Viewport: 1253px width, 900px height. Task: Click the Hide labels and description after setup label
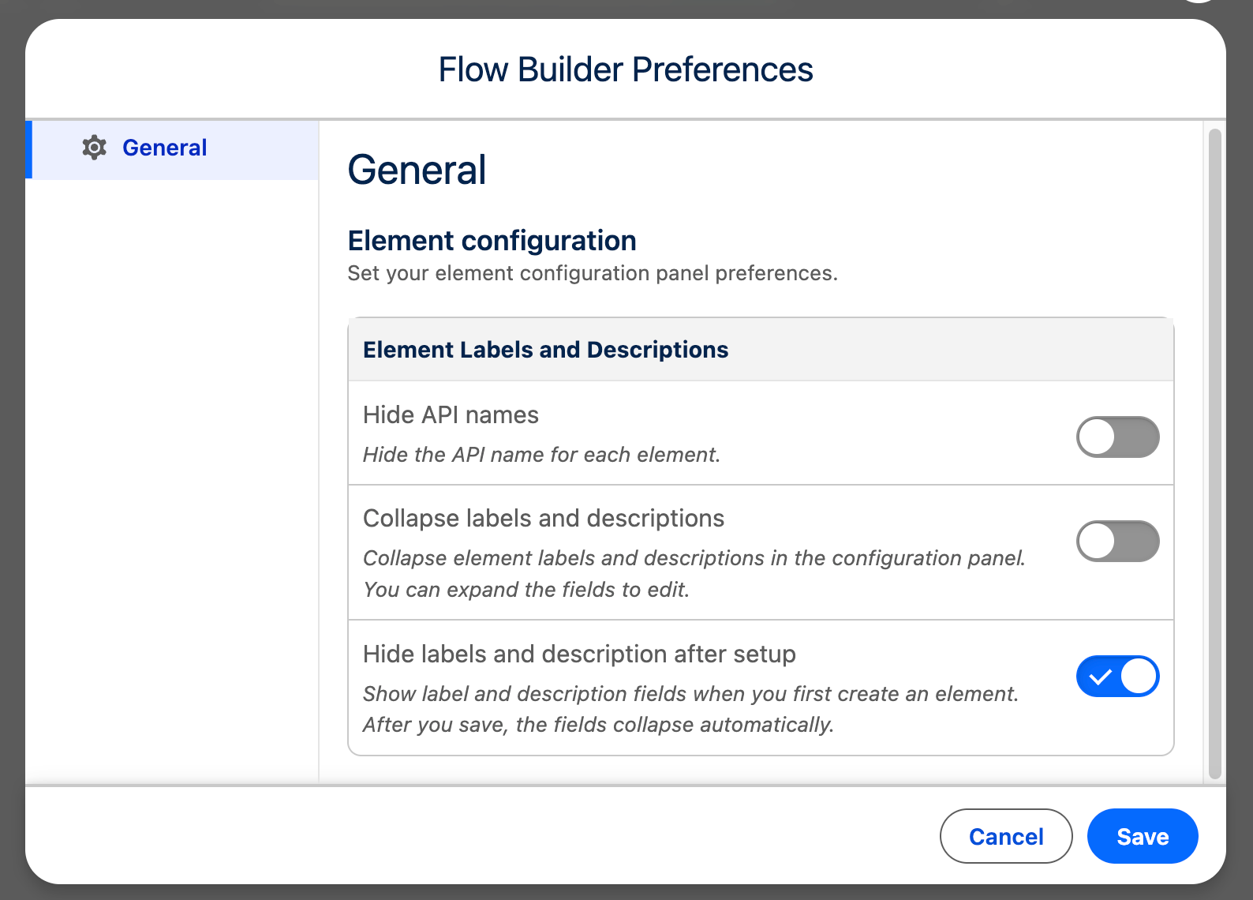click(x=579, y=654)
